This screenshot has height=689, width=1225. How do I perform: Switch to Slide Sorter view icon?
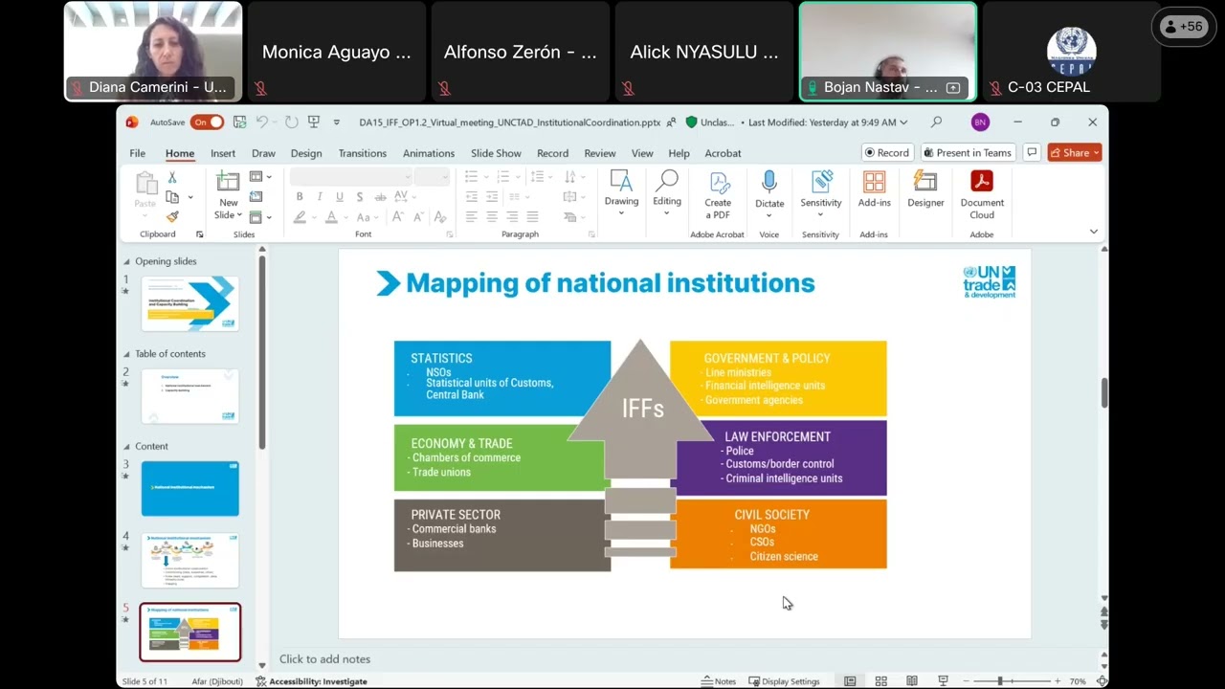click(880, 681)
